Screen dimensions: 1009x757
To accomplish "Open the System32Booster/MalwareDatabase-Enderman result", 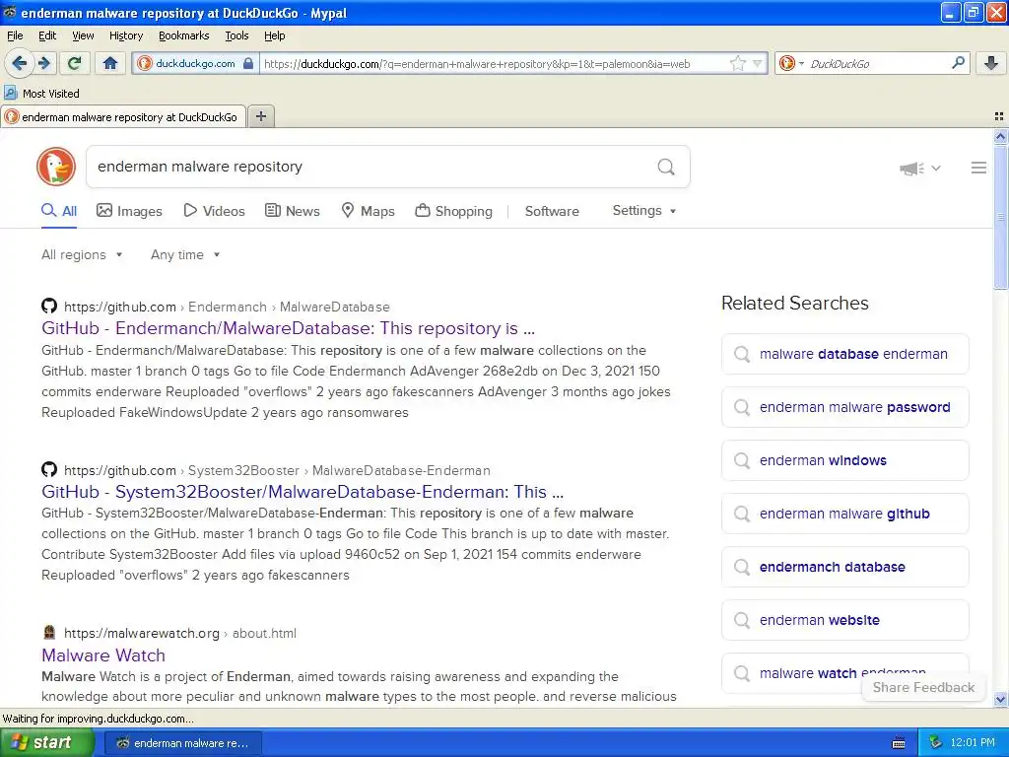I will click(x=303, y=491).
